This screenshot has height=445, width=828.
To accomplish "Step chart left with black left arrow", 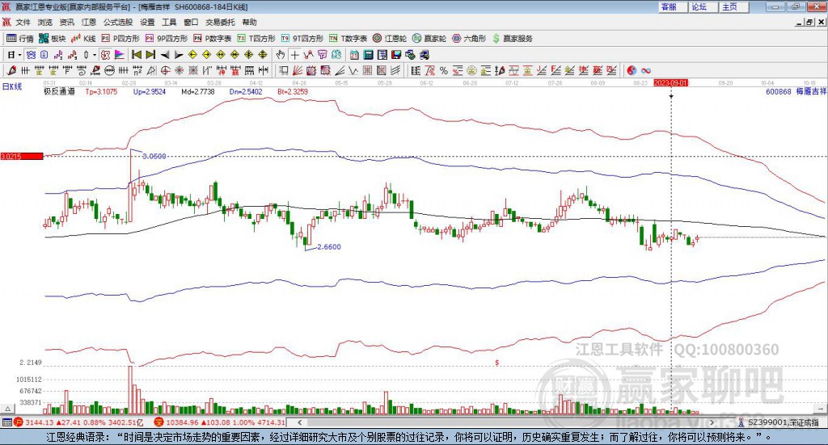I will point(165,55).
